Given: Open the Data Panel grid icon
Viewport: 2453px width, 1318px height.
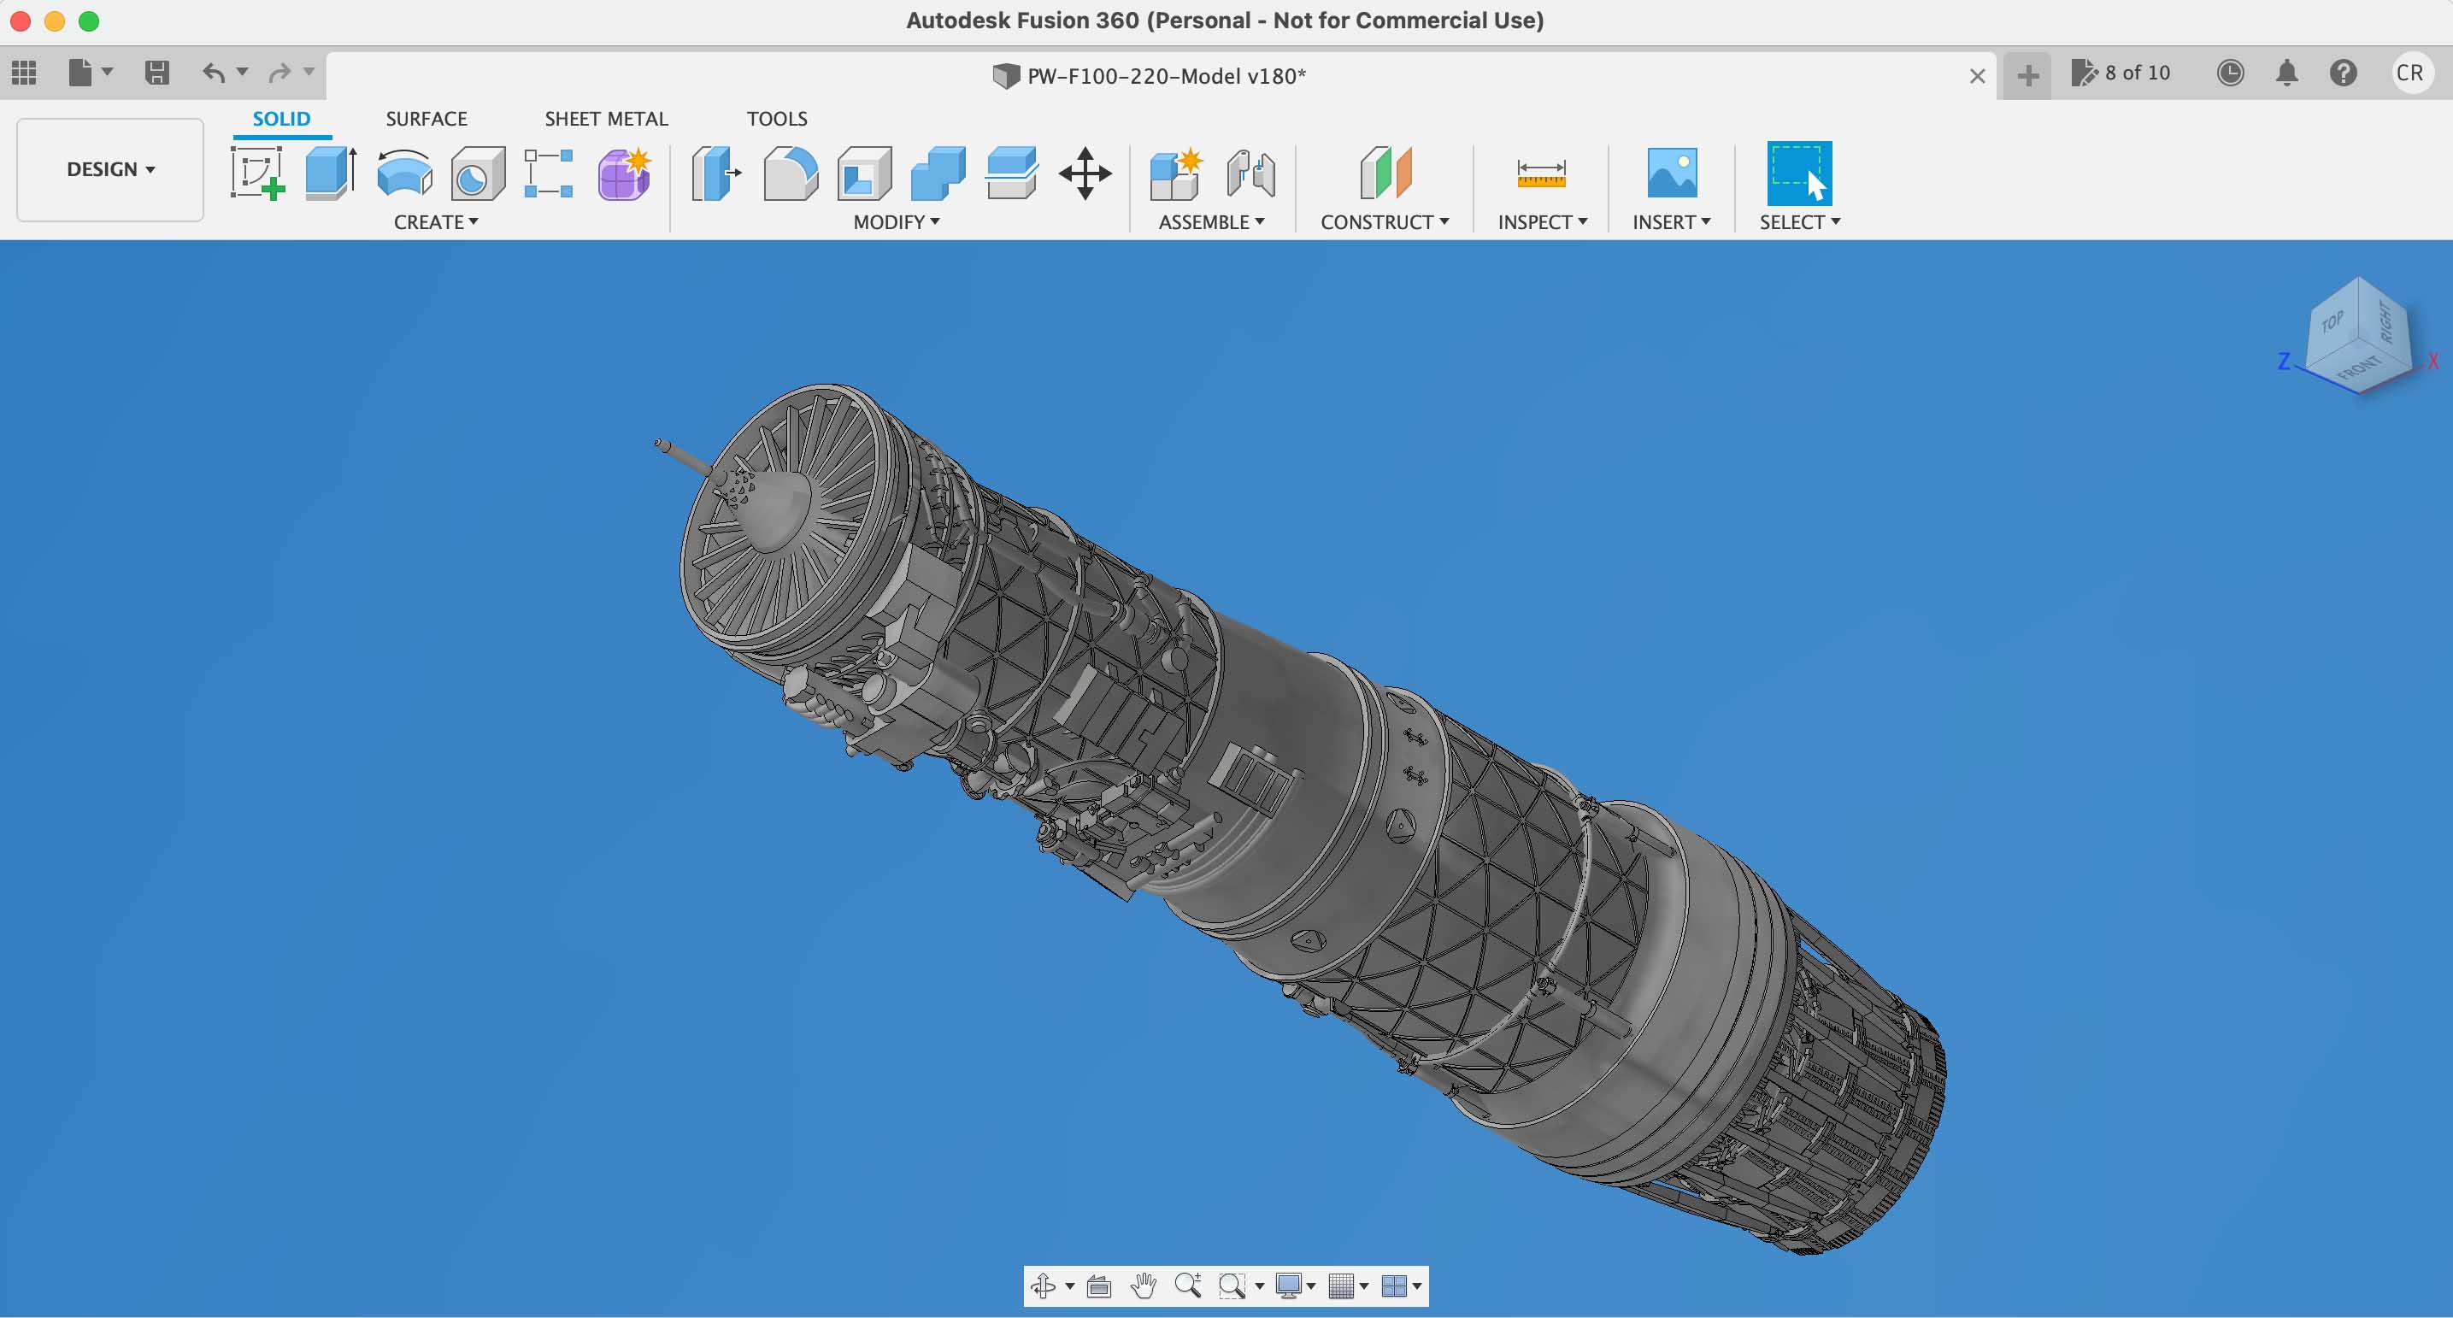Looking at the screenshot, I should coord(24,73).
